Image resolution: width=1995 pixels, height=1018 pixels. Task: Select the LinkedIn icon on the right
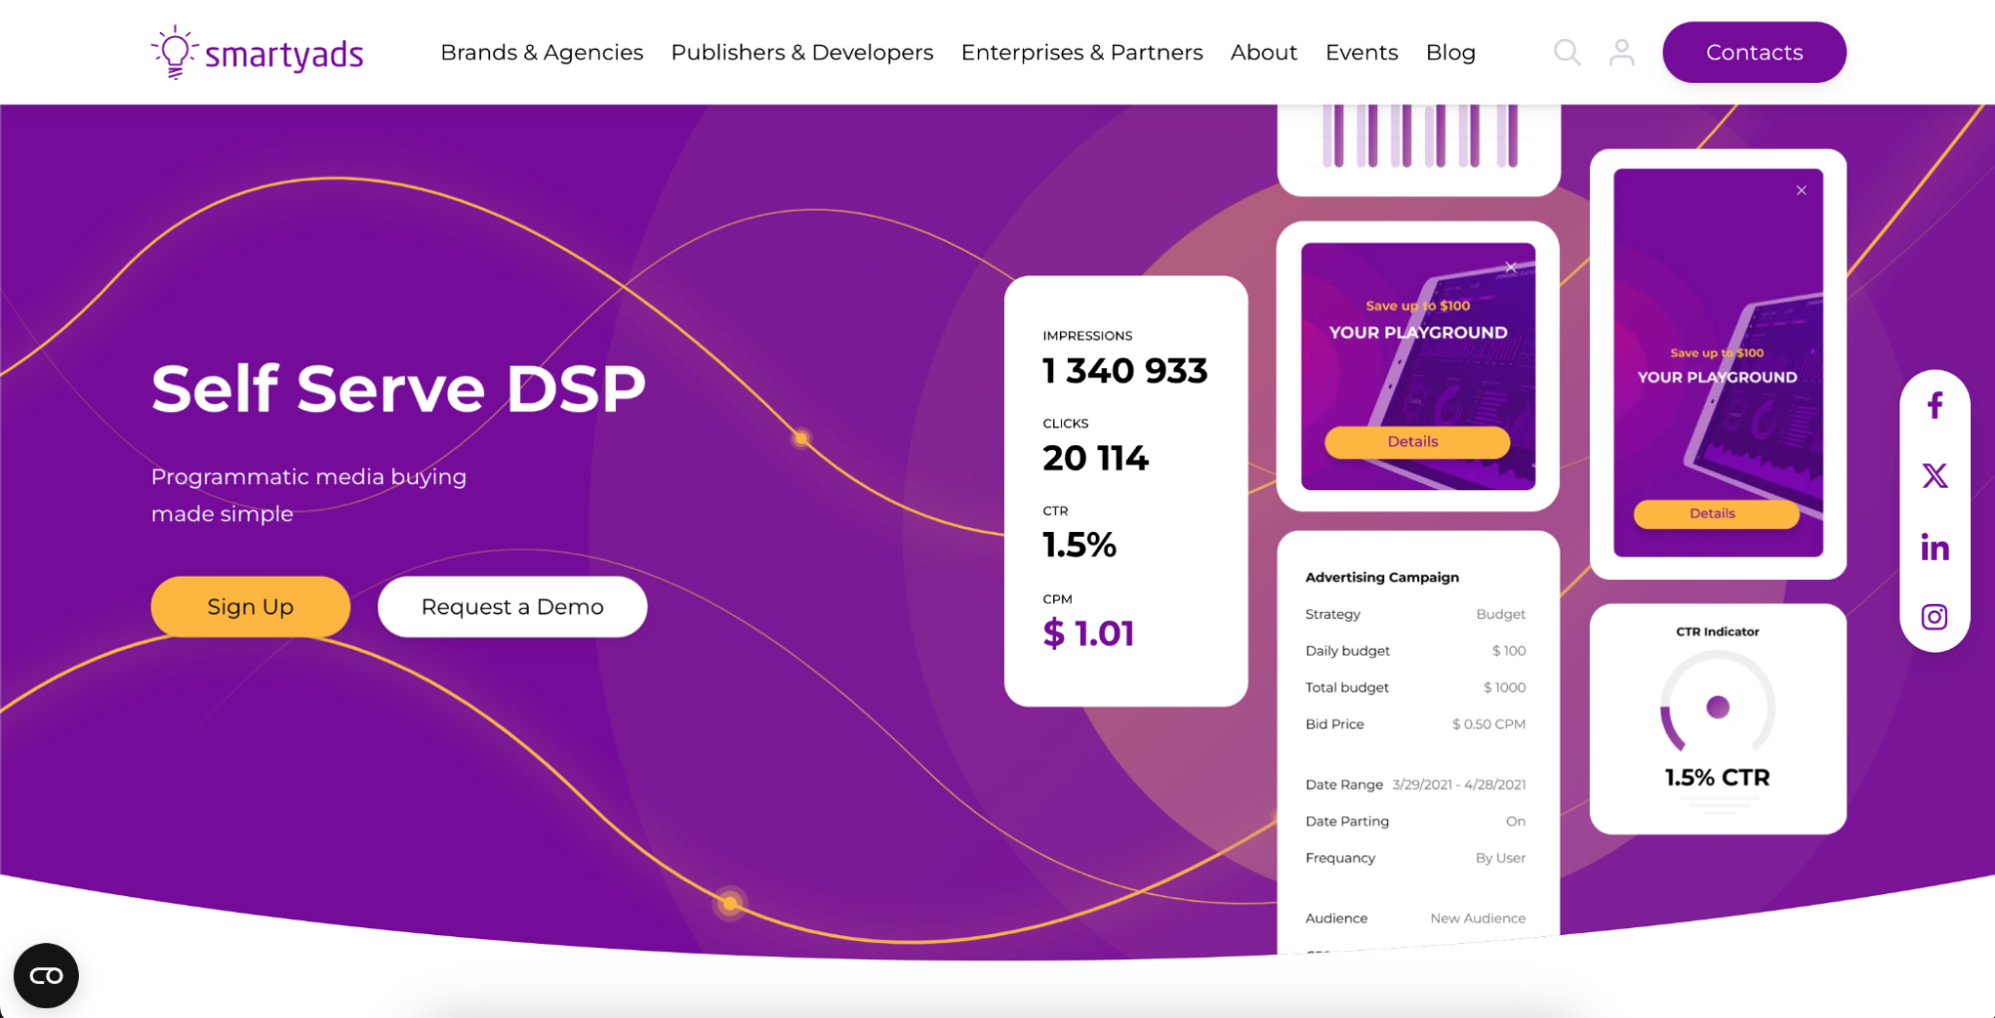point(1934,546)
